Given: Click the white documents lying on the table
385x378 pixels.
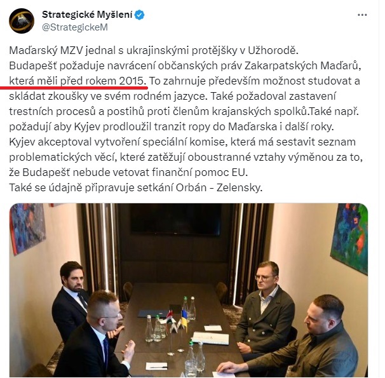Looking at the screenshot, I should (x=210, y=338).
